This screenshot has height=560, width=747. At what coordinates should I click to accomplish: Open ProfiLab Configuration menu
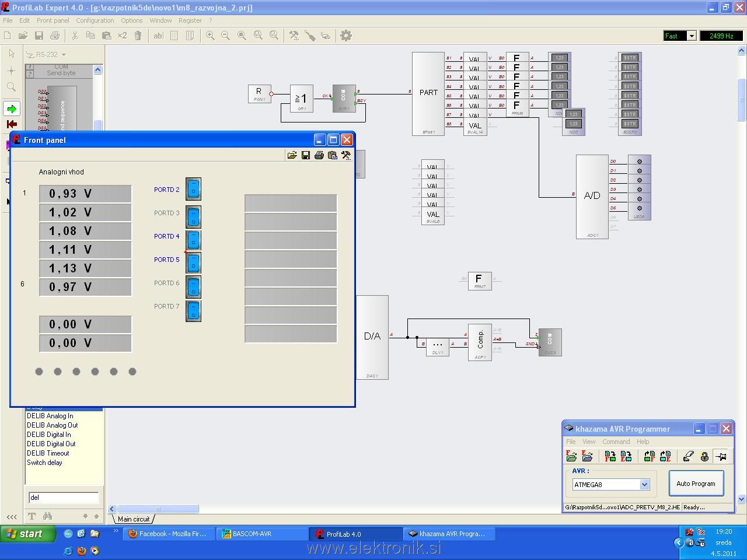95,20
